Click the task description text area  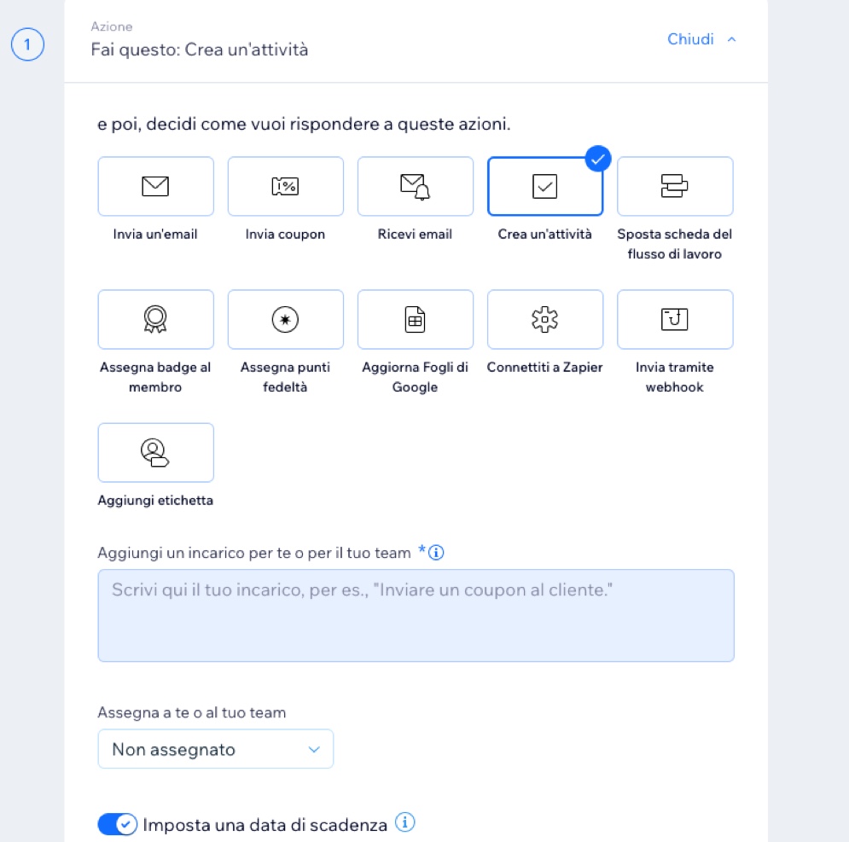click(416, 615)
